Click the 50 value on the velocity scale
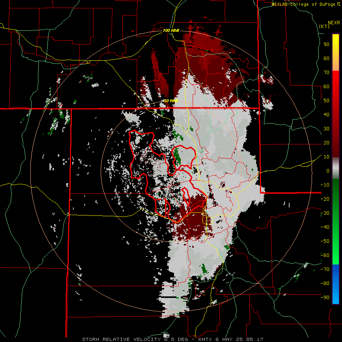 click(326, 101)
